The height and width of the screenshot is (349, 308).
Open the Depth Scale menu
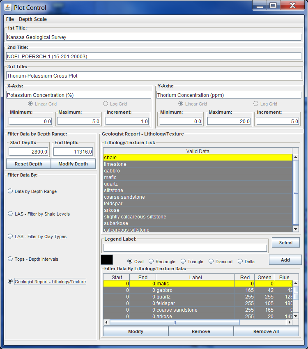click(x=33, y=19)
